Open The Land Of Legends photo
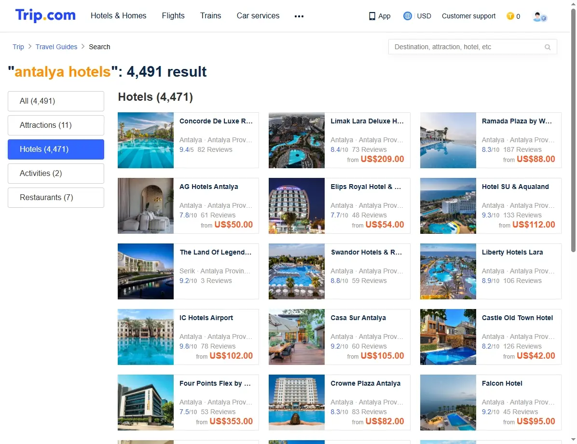 click(x=146, y=271)
